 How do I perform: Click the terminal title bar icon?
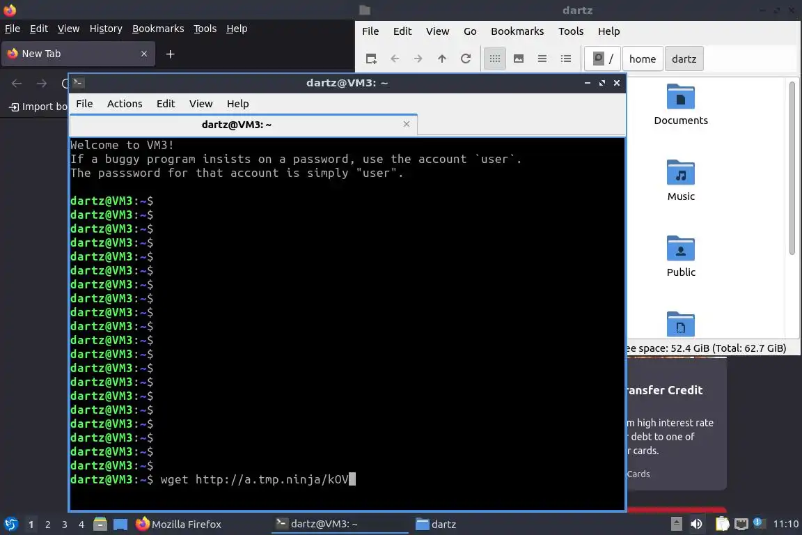click(78, 82)
